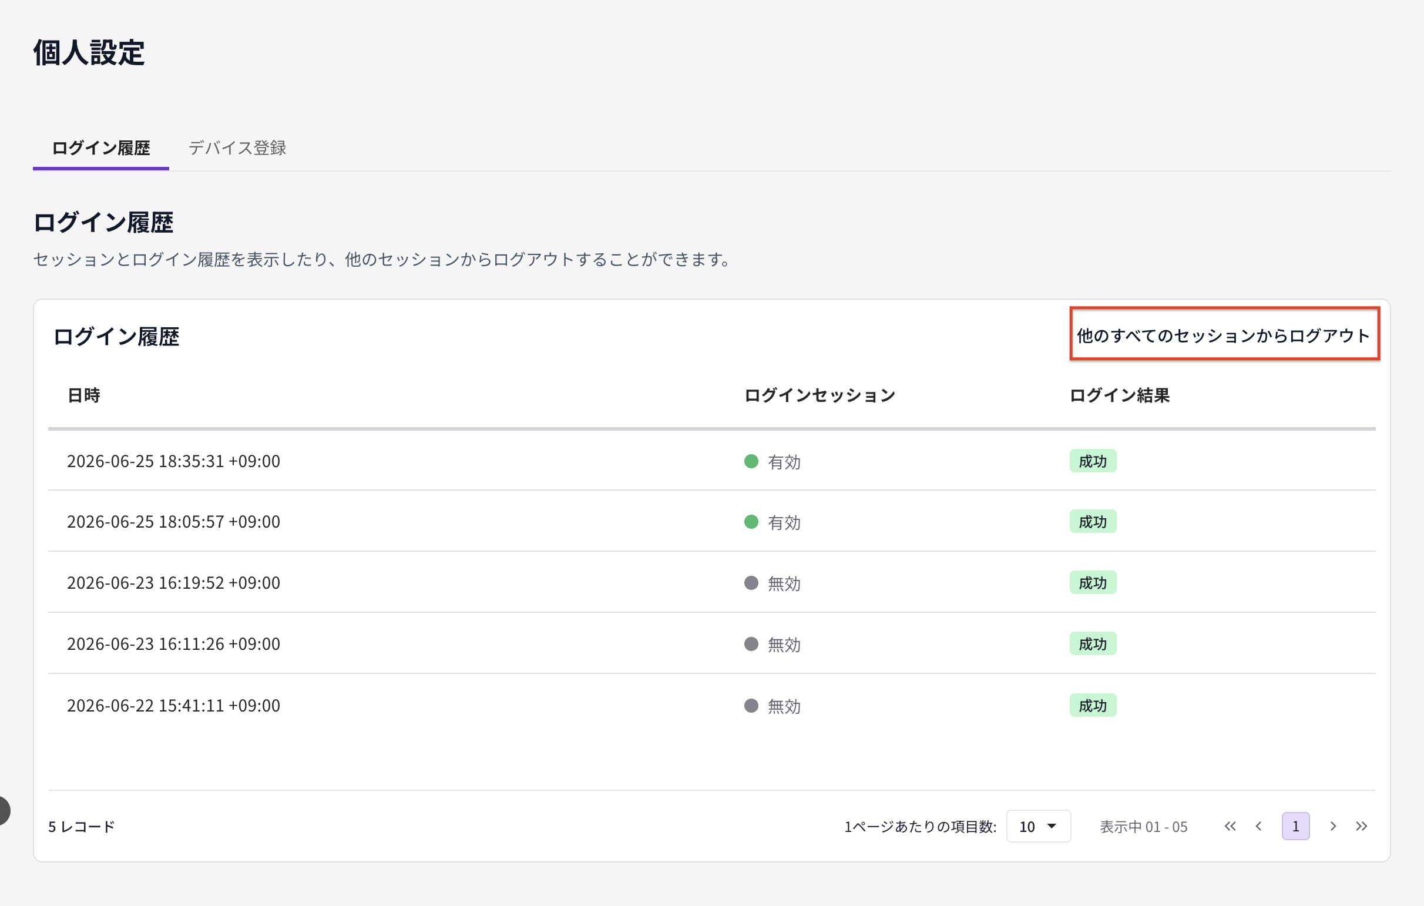The width and height of the screenshot is (1424, 906).
Task: Click 有効 label in 18:05:57 row
Action: click(784, 522)
